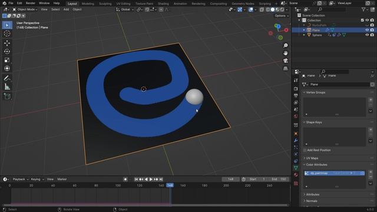Toggle auto keying record button
Image resolution: width=377 pixels, height=212 pixels.
point(125,179)
